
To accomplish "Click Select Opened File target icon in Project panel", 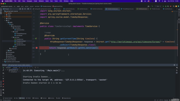I will click(20, 9).
